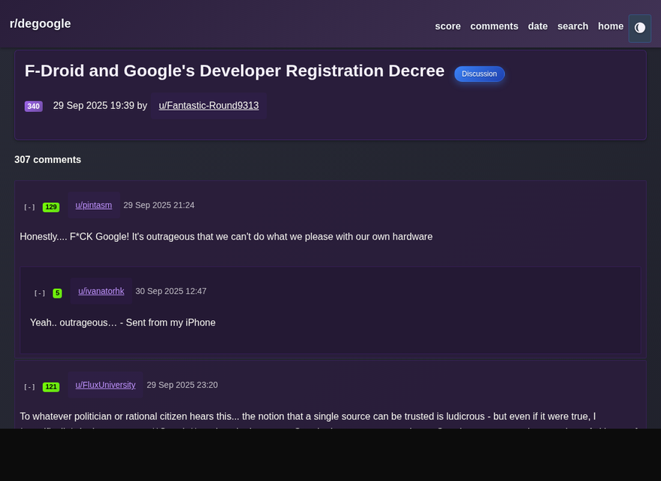The width and height of the screenshot is (661, 481).
Task: Click the 129 score badge on pintasm's comment
Action: click(x=51, y=207)
